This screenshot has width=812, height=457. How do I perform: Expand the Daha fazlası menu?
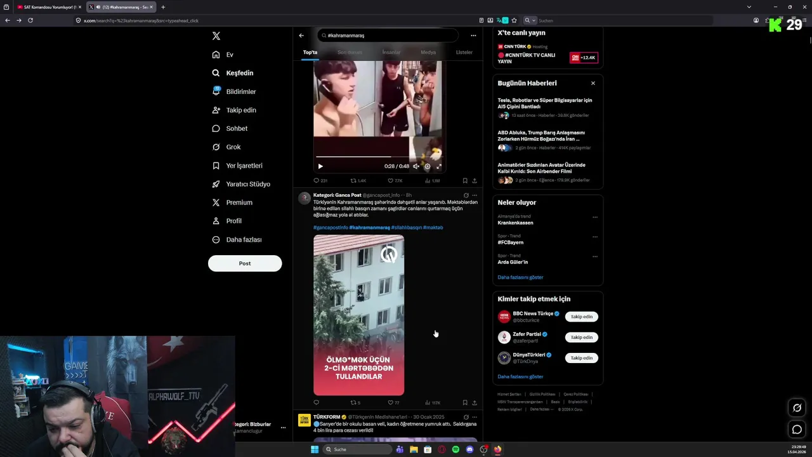click(x=237, y=239)
